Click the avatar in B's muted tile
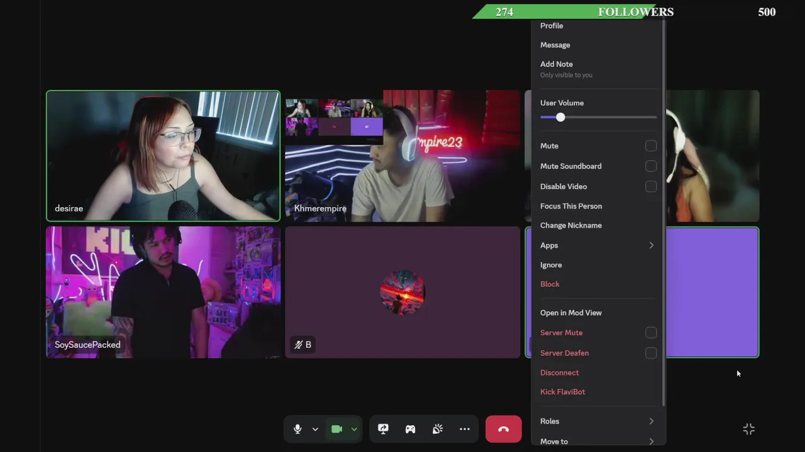Screen dimensions: 805x452 coord(402,292)
